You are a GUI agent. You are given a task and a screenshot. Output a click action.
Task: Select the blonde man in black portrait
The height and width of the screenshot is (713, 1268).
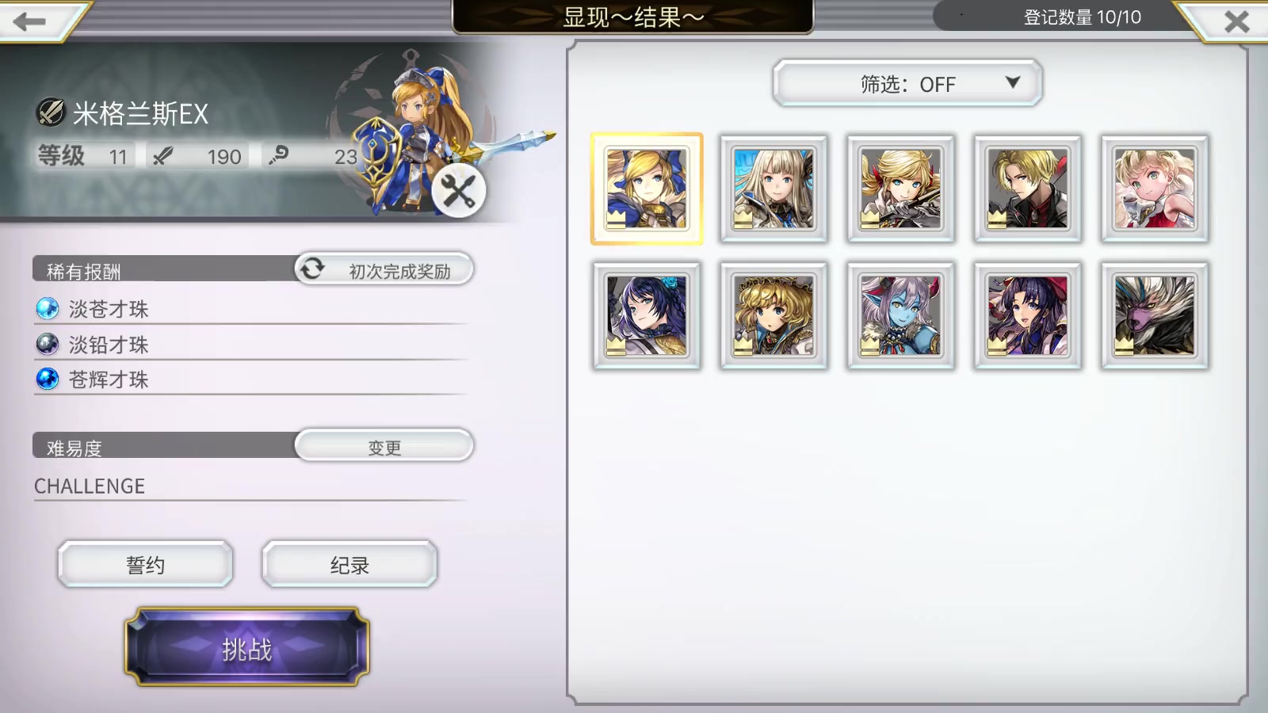[x=1027, y=189]
